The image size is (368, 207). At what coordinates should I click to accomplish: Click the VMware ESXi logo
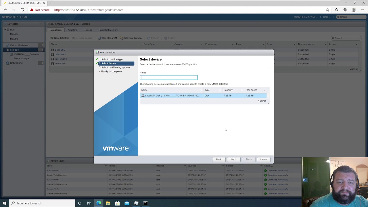coord(15,17)
